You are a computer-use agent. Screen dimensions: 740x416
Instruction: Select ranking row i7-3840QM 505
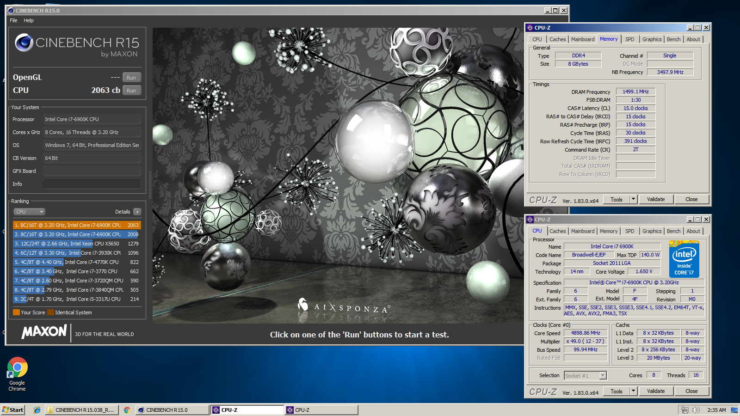coord(77,290)
